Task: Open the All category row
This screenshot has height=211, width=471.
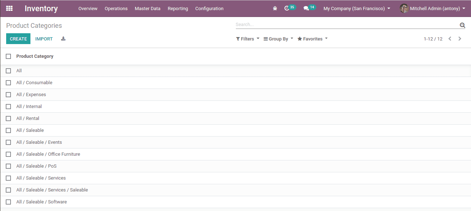Action: (x=236, y=71)
